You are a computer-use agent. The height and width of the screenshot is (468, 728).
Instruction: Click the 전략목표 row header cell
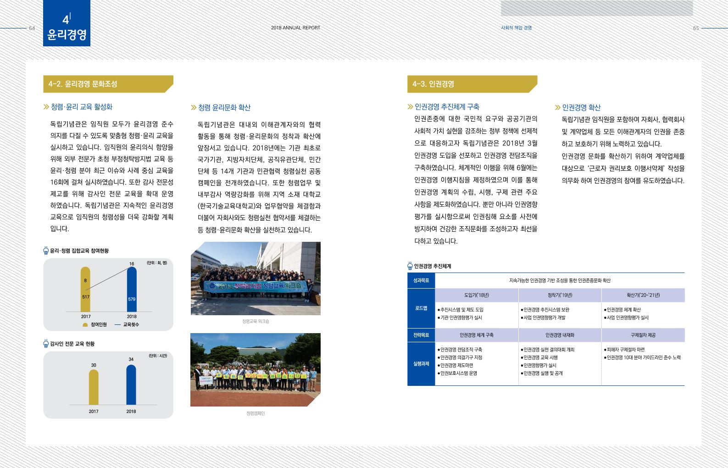(x=421, y=335)
